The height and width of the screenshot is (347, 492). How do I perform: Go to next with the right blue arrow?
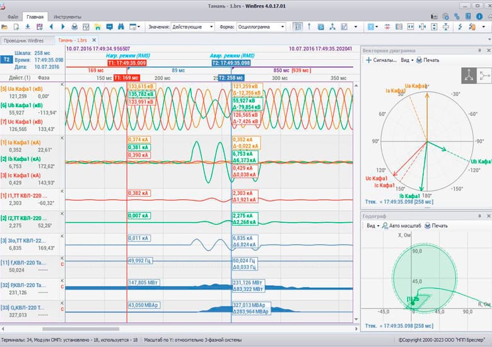point(62,27)
